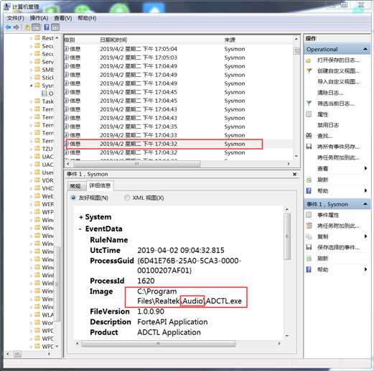Click the event list horizontal scrollbar
Screen dimensions: 374x371
click(x=178, y=164)
